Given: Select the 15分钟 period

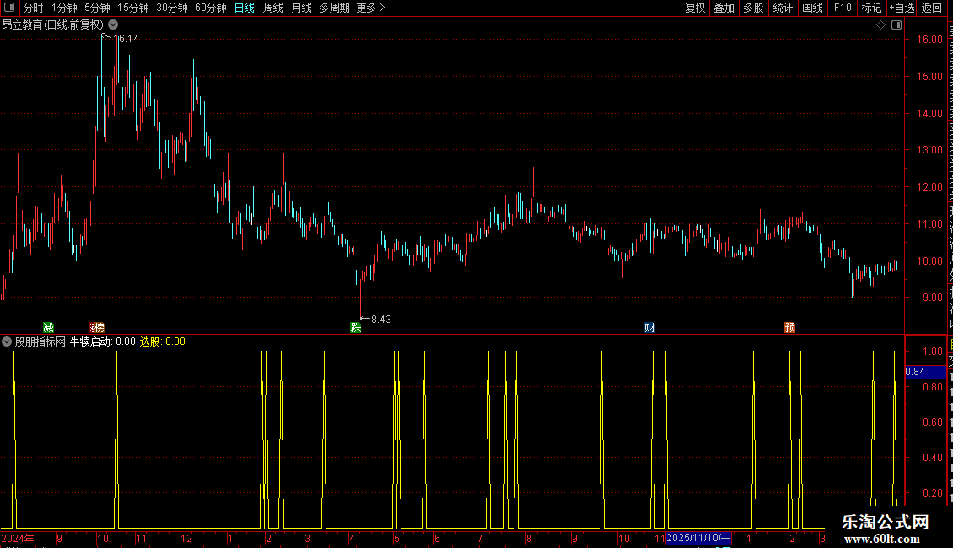Looking at the screenshot, I should coord(133,8).
